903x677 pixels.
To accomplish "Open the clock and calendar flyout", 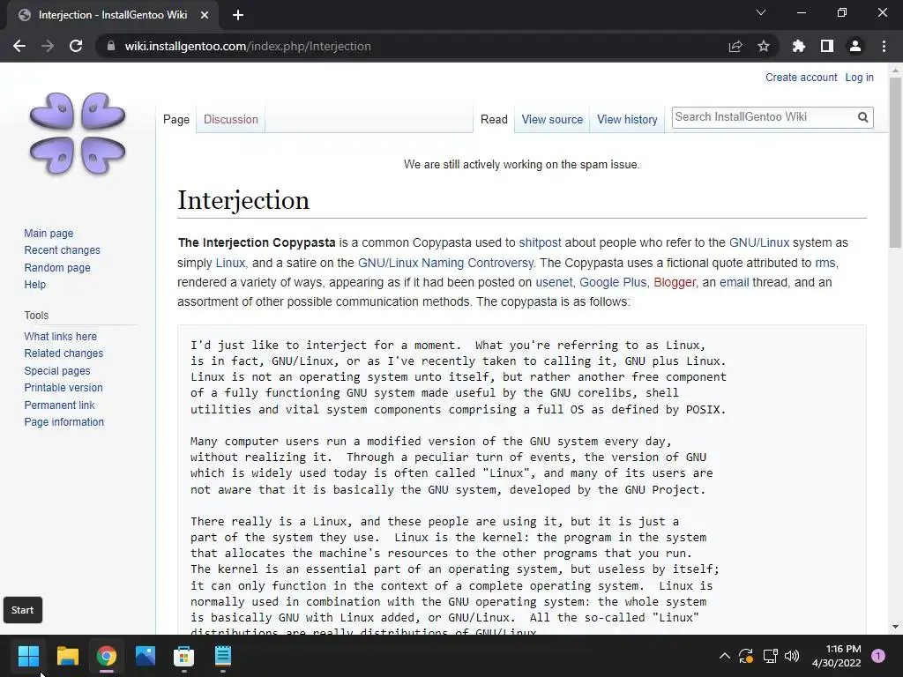I will pyautogui.click(x=836, y=656).
